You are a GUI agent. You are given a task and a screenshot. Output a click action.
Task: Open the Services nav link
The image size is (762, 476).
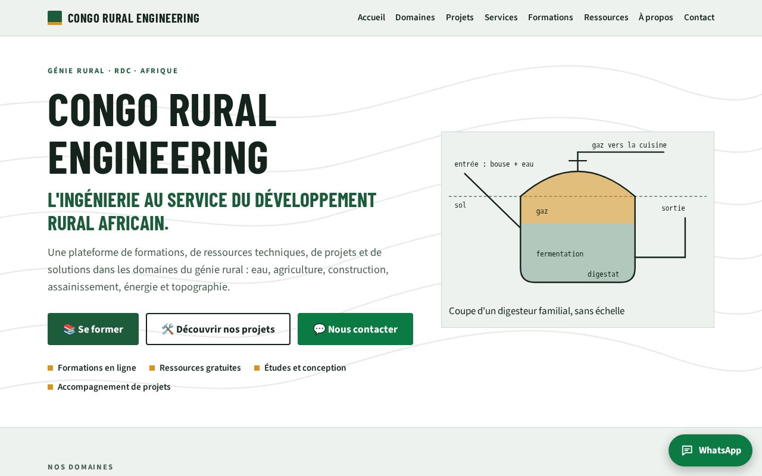tap(501, 17)
